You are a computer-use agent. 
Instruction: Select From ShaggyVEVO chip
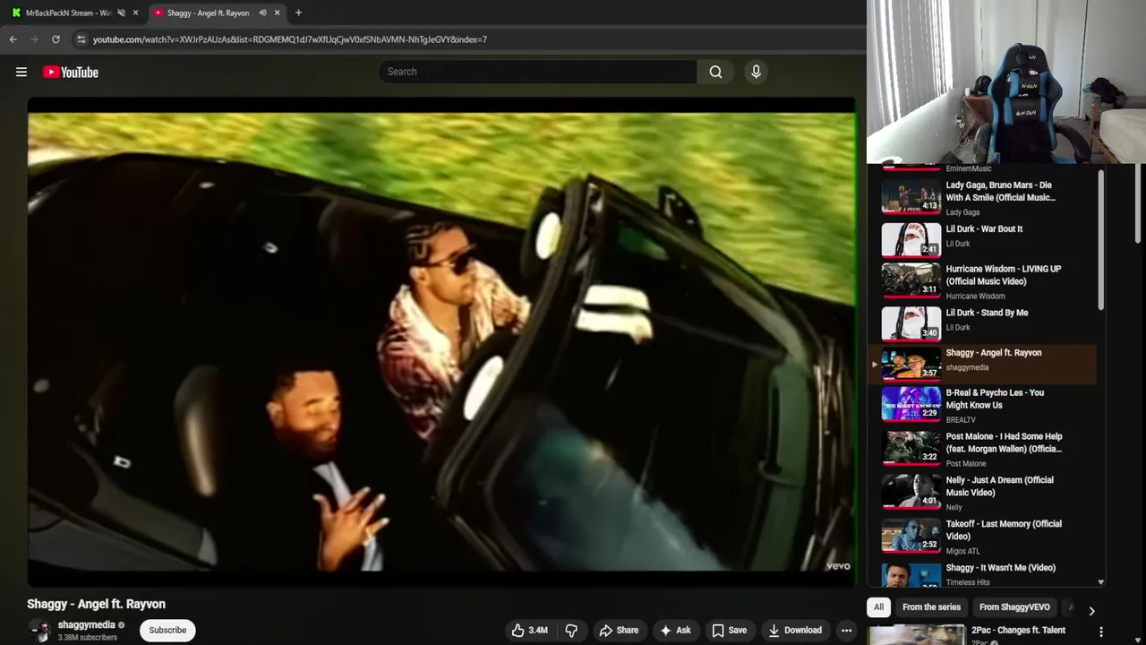[1014, 607]
